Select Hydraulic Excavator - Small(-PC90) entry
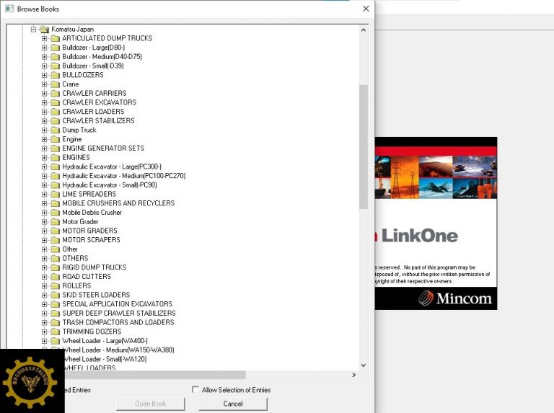 (110, 185)
